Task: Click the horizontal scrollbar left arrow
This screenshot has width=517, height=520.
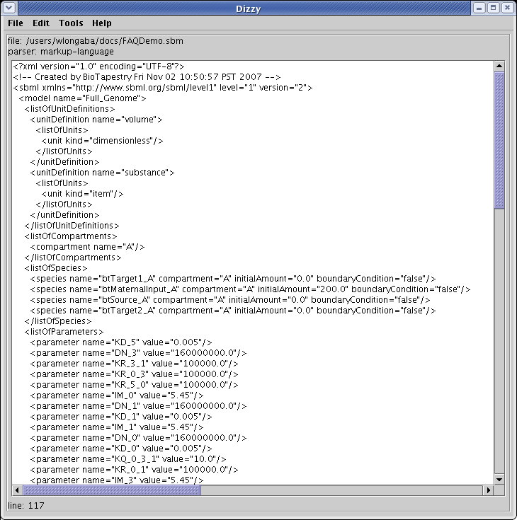Action: pyautogui.click(x=18, y=490)
